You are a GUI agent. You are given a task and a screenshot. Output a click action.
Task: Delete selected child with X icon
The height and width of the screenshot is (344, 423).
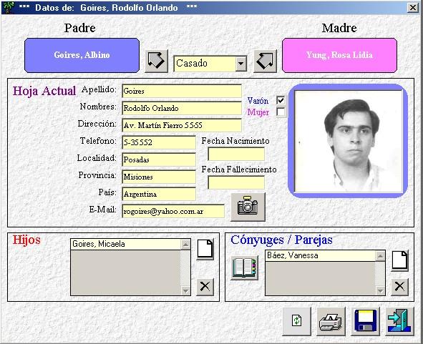(205, 287)
